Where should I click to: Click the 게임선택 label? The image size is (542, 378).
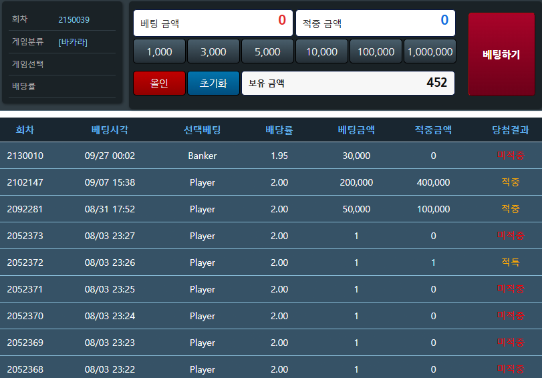(27, 64)
